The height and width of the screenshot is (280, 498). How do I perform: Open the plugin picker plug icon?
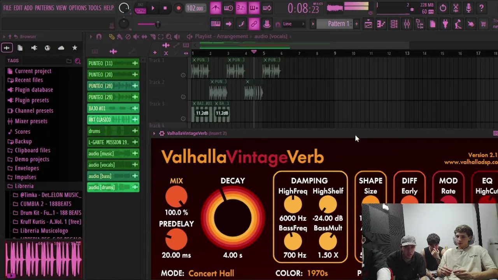coord(445,24)
